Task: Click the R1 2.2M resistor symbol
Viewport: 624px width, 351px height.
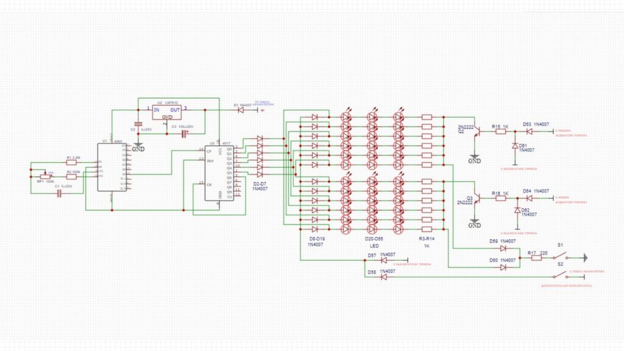Action: (72, 162)
